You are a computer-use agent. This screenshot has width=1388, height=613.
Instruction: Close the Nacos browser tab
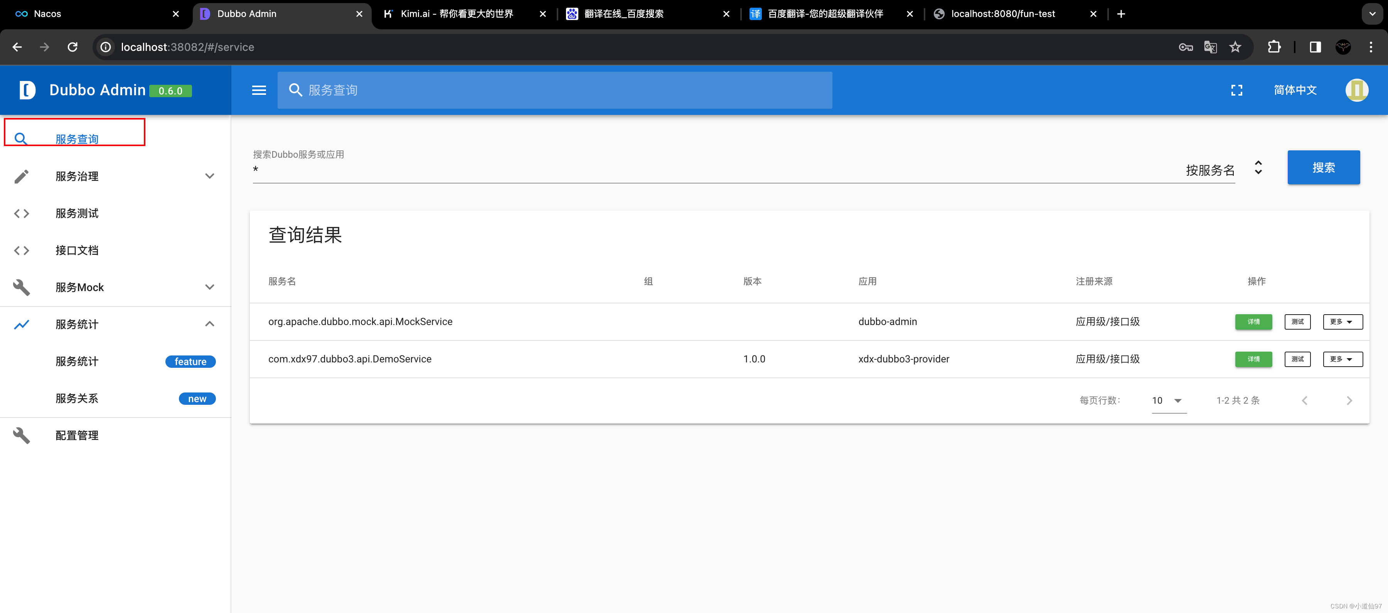[176, 14]
